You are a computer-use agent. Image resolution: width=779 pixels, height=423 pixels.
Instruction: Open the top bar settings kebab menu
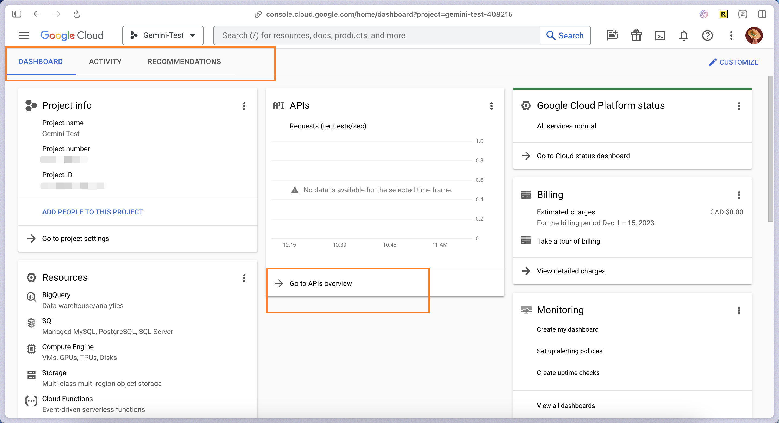click(731, 35)
